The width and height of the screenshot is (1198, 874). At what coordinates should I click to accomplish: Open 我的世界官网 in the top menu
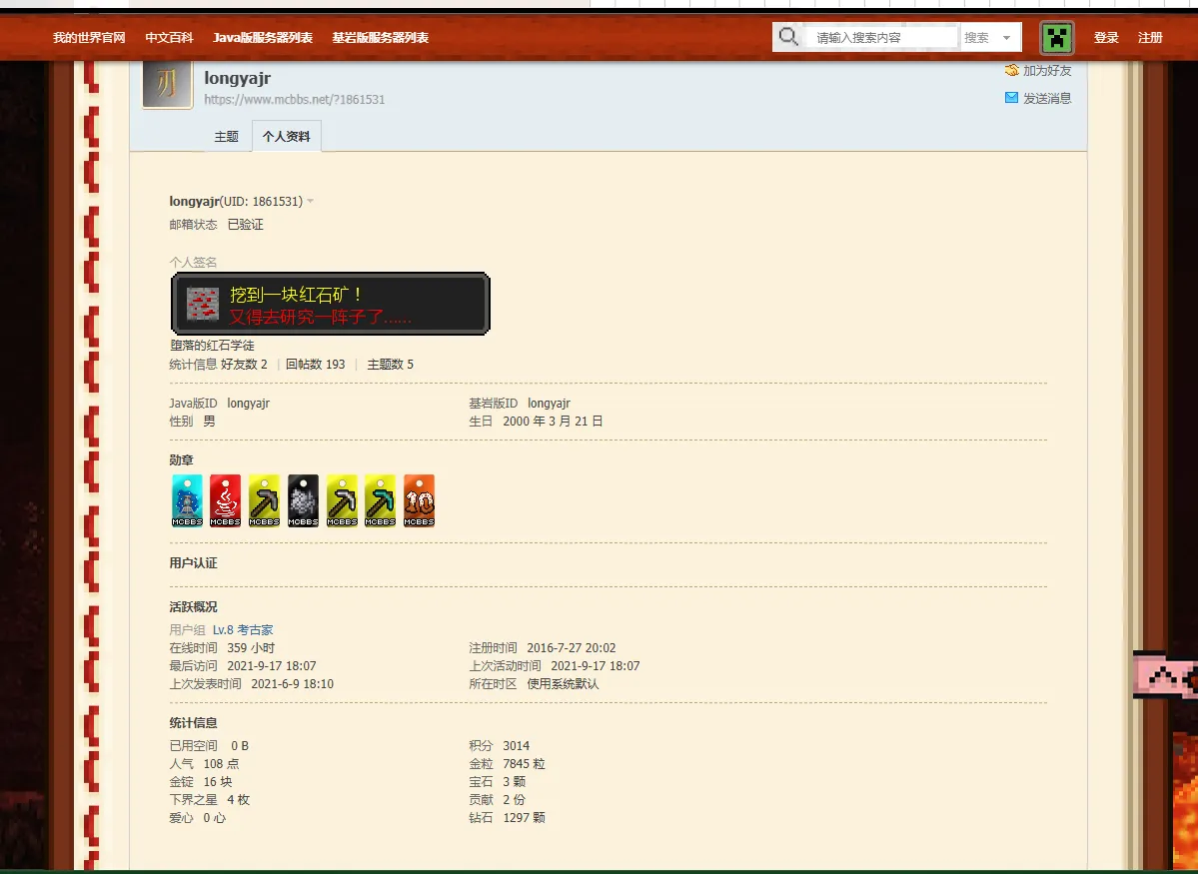(89, 37)
